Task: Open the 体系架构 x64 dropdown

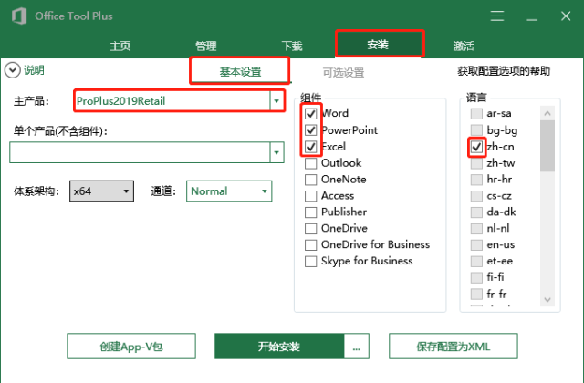Action: click(x=101, y=191)
